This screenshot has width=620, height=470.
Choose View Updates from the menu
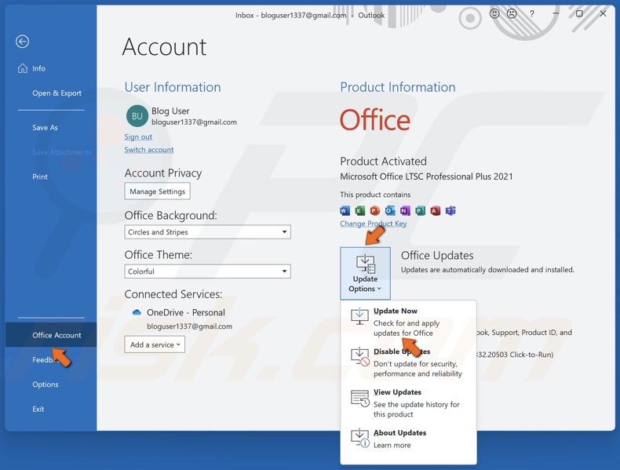click(x=408, y=403)
